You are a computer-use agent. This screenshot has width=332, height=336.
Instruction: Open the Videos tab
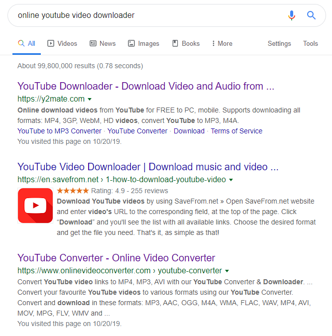pos(62,43)
